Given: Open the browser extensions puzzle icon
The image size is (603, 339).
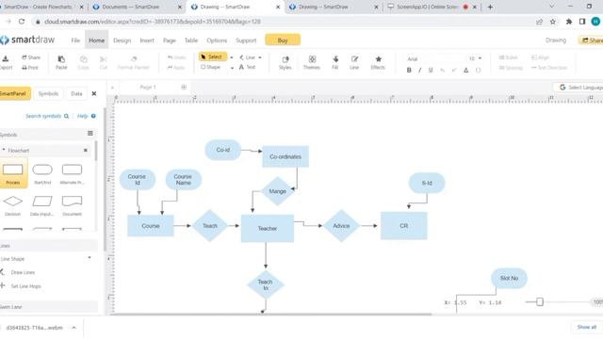Looking at the screenshot, I should (569, 22).
